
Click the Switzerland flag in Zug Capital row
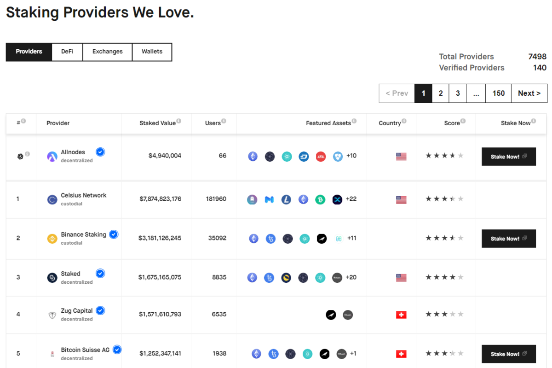401,315
